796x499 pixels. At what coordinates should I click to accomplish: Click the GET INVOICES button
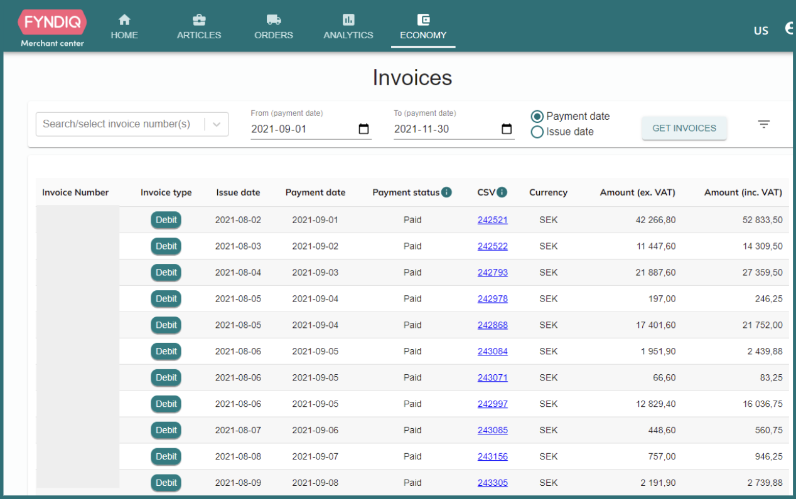coord(684,128)
